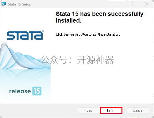Click the blue Stata logo
The width and height of the screenshot is (154, 118).
click(25, 35)
